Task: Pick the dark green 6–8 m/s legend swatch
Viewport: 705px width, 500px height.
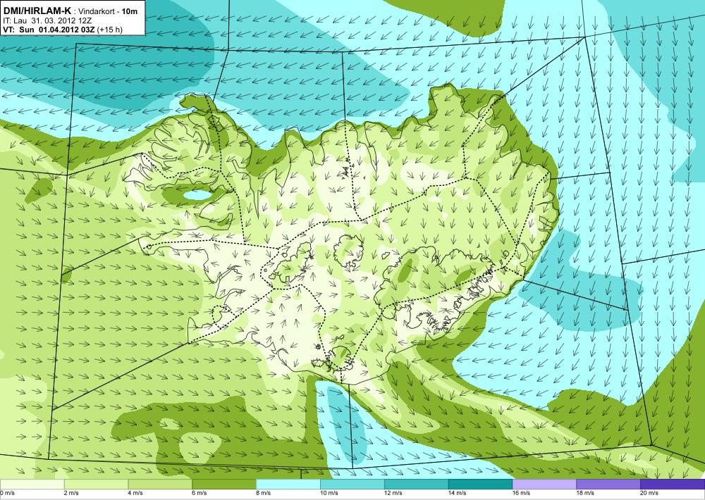Action: pos(224,485)
